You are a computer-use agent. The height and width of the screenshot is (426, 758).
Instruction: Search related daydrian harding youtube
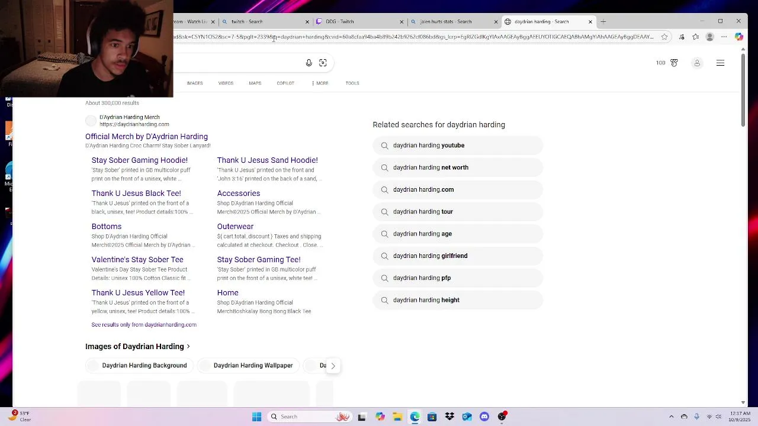tap(458, 146)
